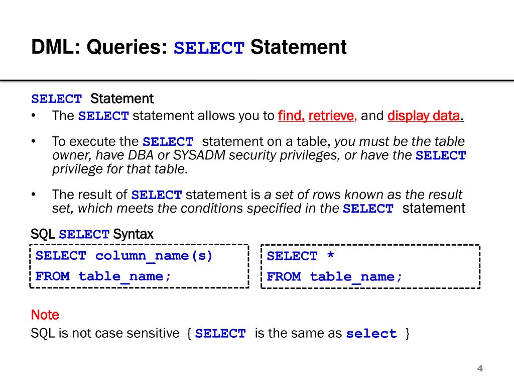
Task: Click the first bullet point marker
Action: coord(34,116)
